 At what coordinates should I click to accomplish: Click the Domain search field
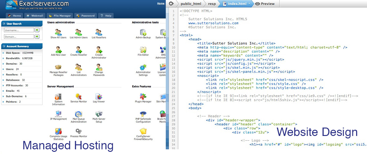point(19,37)
